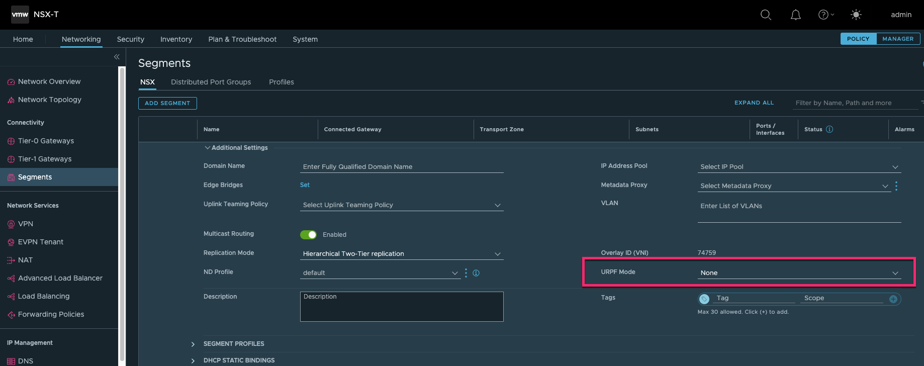Click the Network Topology icon
The height and width of the screenshot is (366, 924).
click(11, 100)
